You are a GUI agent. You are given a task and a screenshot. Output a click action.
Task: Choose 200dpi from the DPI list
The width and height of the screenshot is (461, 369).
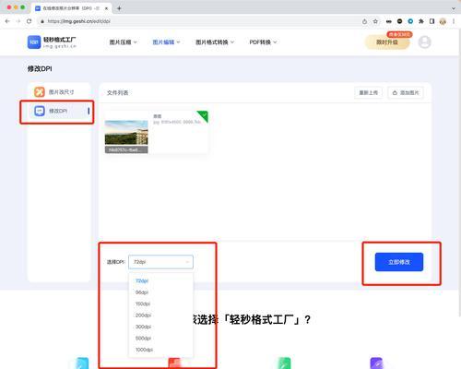[160, 315]
